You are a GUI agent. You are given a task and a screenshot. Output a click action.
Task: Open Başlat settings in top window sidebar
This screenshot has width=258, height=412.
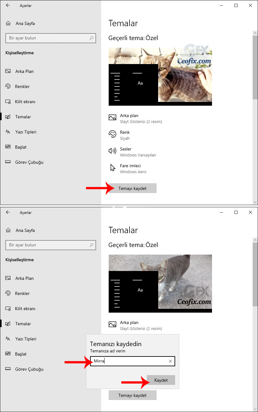tap(16, 147)
